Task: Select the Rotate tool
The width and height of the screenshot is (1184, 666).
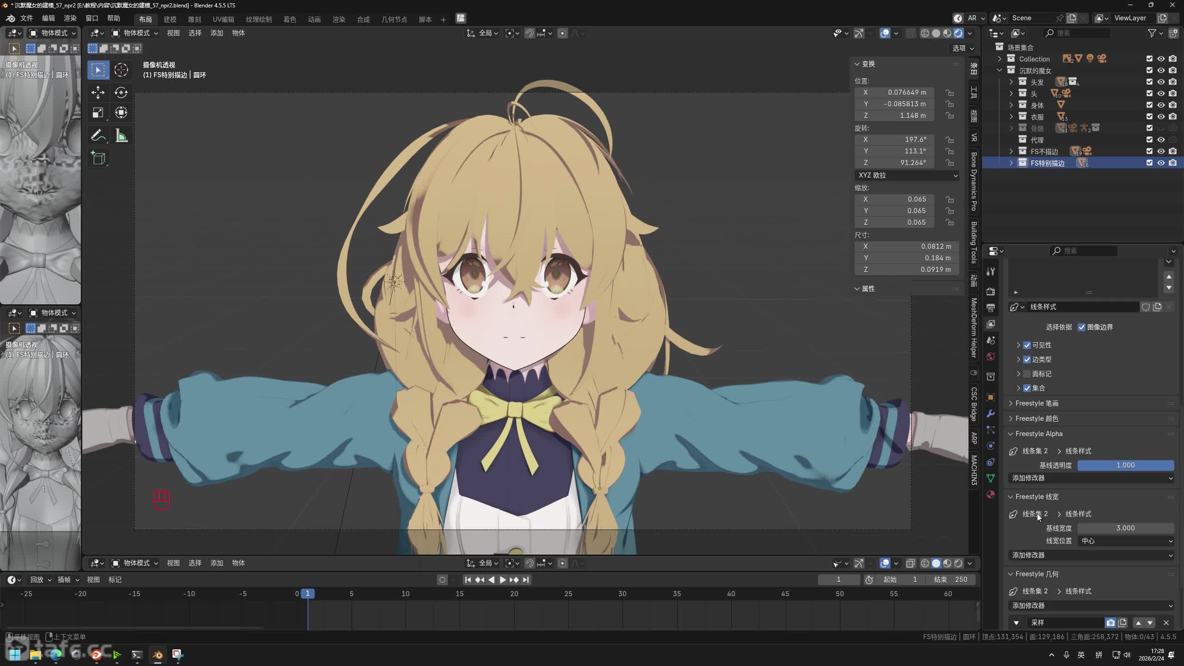Action: tap(121, 92)
